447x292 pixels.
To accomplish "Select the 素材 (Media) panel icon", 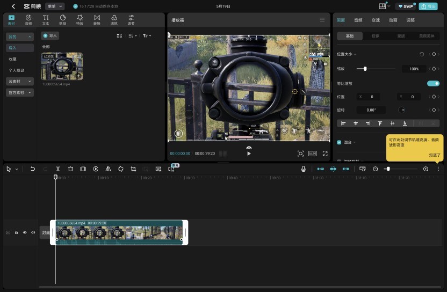I will point(11,20).
